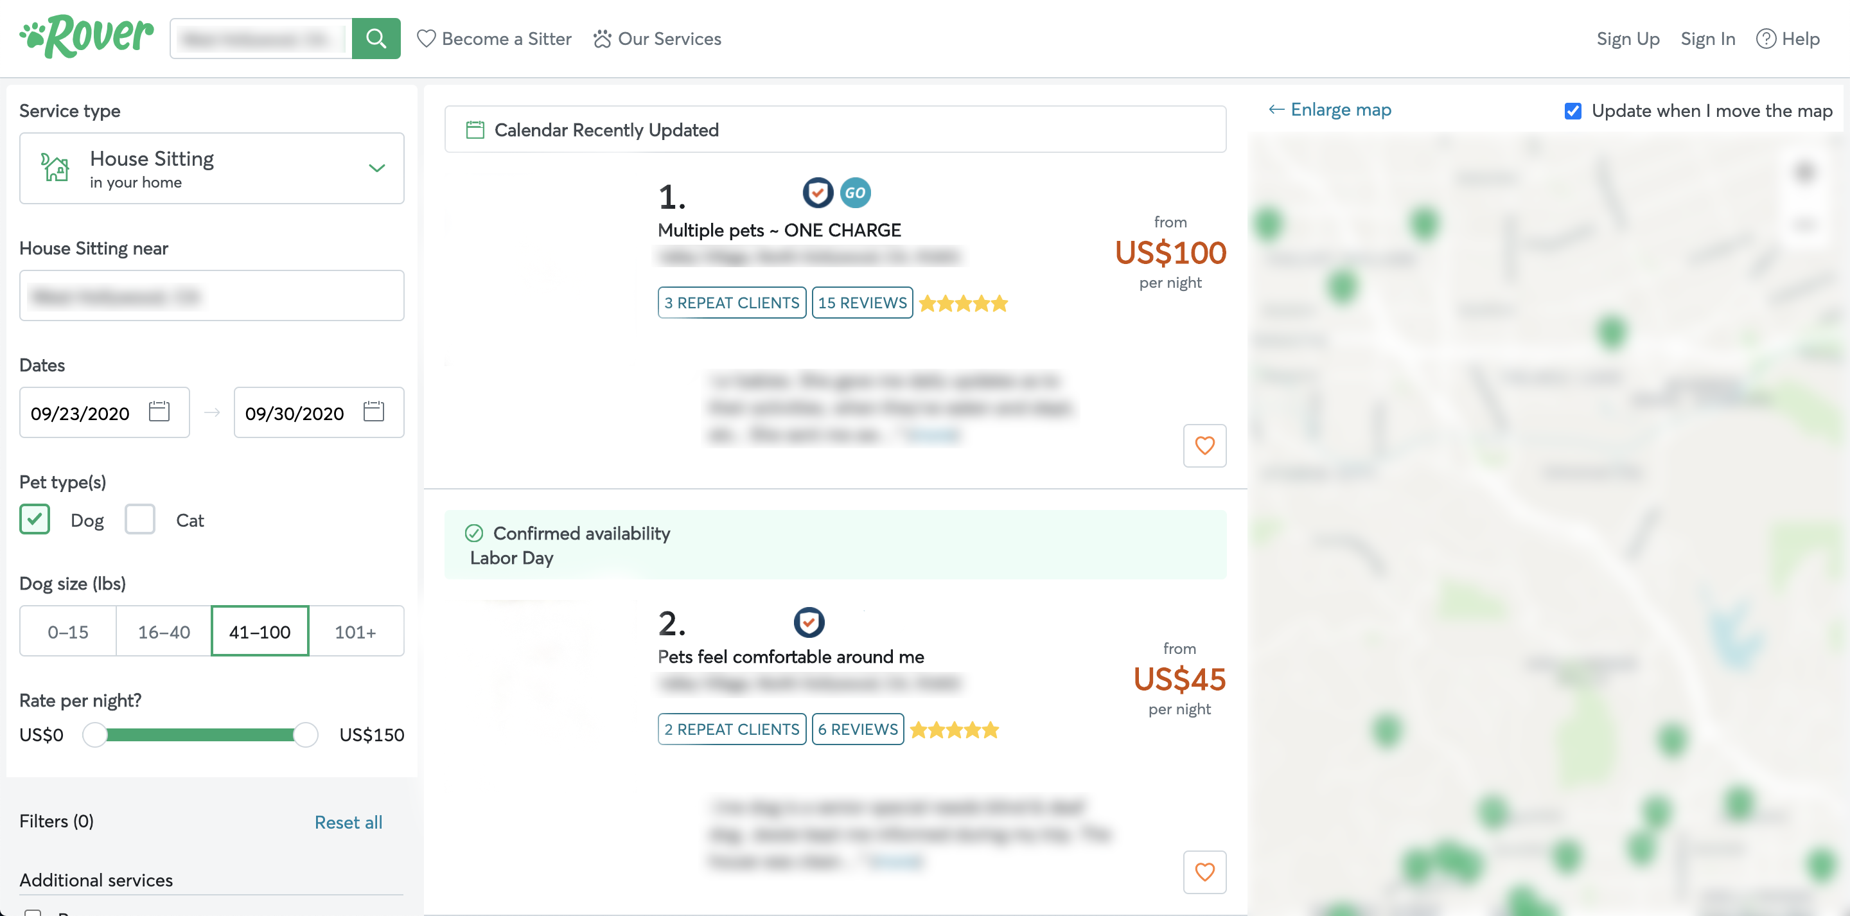This screenshot has width=1850, height=916.
Task: Check the Cat pet type checkbox
Action: point(140,520)
